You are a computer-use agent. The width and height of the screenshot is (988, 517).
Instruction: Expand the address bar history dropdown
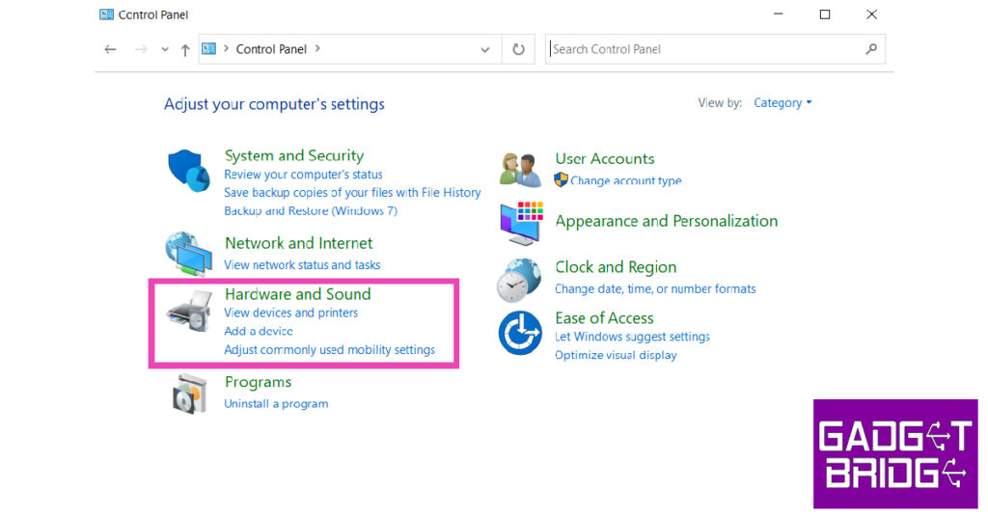[x=485, y=49]
